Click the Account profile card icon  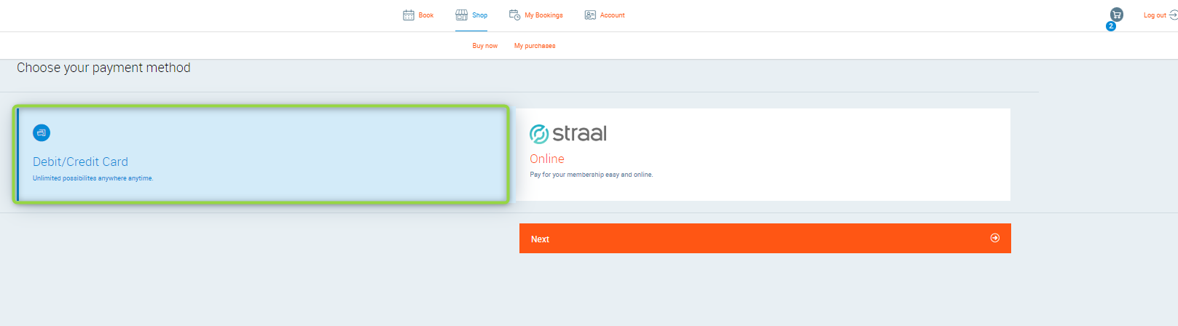[x=590, y=15]
